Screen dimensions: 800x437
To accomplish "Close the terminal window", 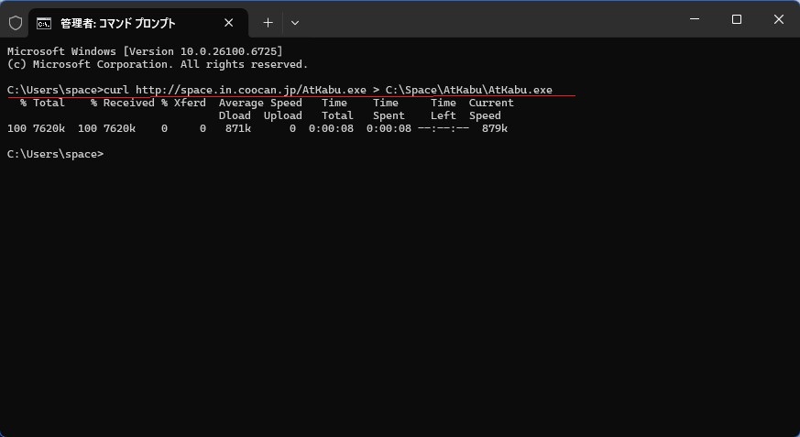I will (x=778, y=19).
